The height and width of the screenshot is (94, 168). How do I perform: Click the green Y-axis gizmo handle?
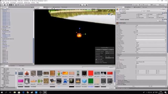pos(85,34)
